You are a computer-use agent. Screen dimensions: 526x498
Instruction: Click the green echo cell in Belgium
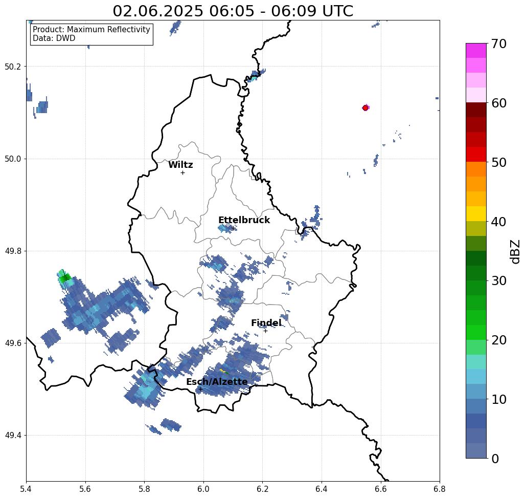pos(65,277)
